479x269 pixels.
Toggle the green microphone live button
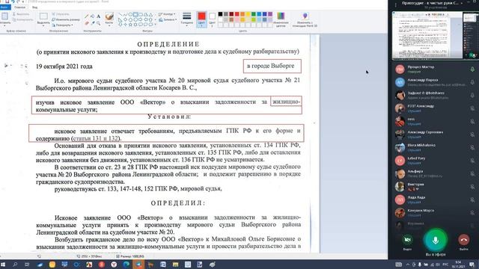coord(436,241)
